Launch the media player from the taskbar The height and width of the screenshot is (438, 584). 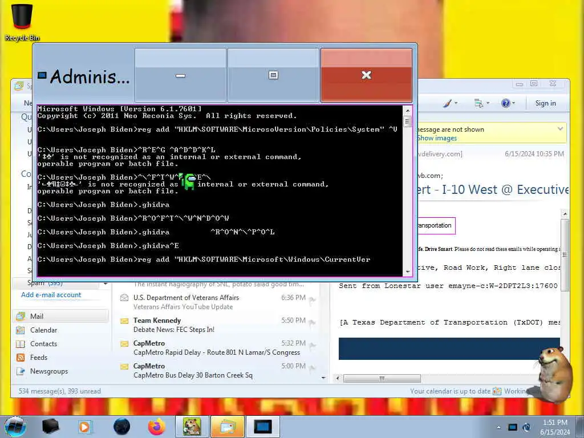(85, 427)
